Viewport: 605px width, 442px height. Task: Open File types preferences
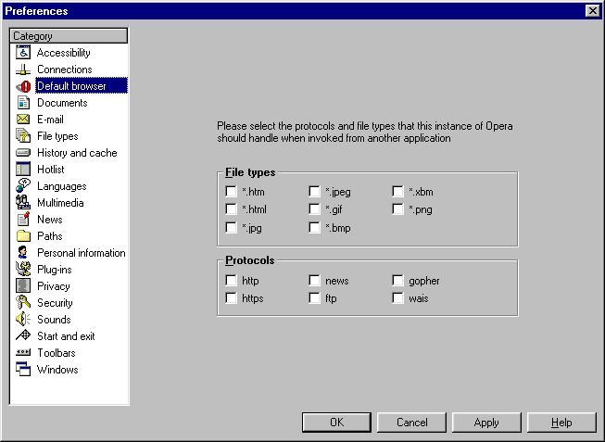click(x=57, y=136)
